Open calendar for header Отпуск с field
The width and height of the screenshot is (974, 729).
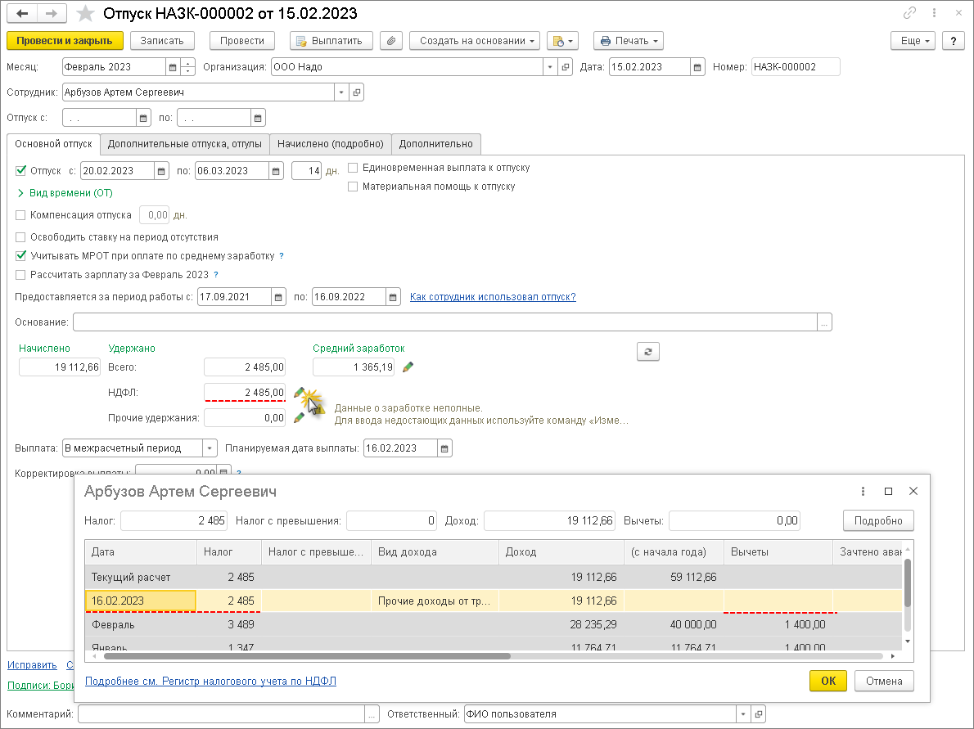click(143, 118)
